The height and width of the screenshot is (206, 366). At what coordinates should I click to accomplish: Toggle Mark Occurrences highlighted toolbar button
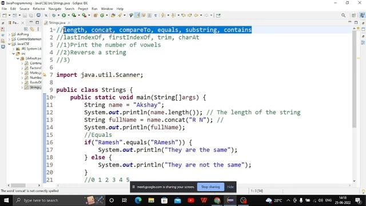137,15
